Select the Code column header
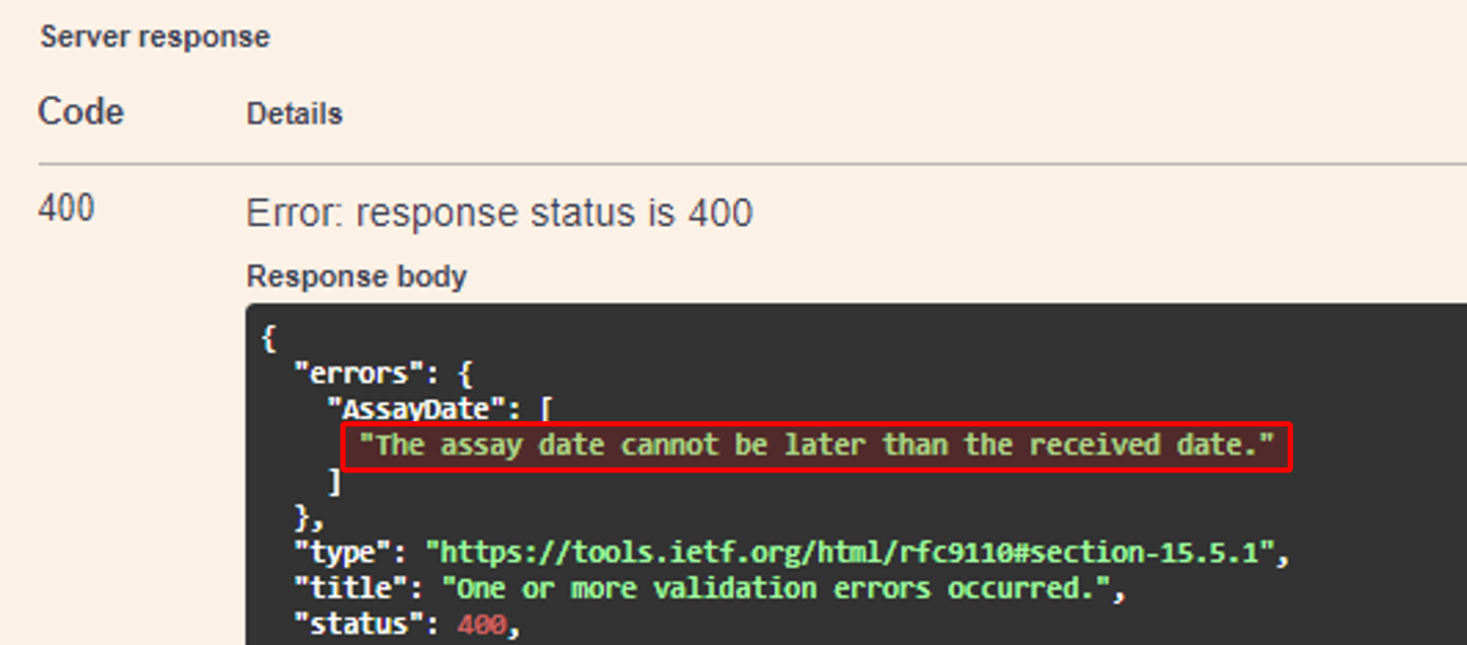Image resolution: width=1467 pixels, height=645 pixels. [81, 112]
